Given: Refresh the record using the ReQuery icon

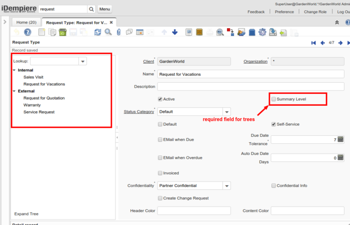Looking at the screenshot, I should [x=97, y=32].
